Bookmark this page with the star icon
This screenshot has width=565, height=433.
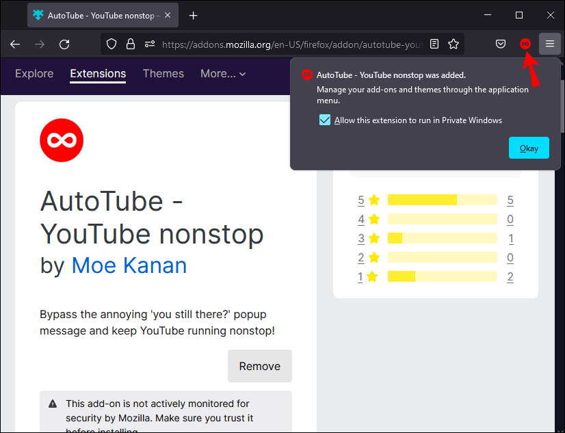point(454,44)
